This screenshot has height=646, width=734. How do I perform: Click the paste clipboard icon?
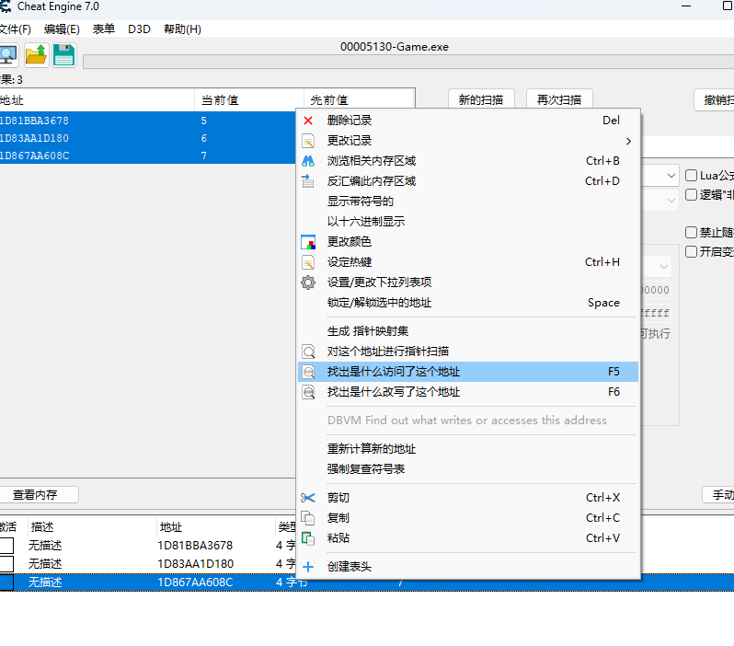(x=308, y=537)
